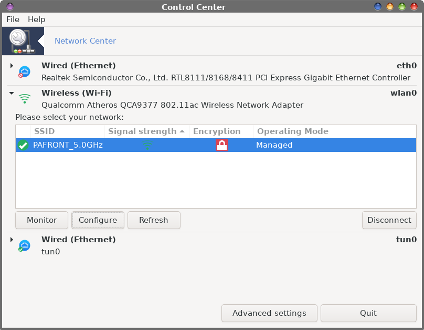Click the Configure button
The image size is (424, 330).
(98, 220)
